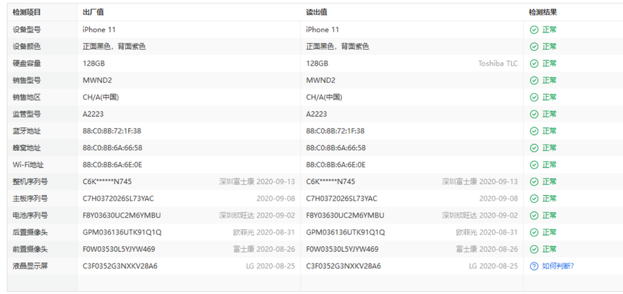Click read-out region CH/A(中国)
This screenshot has width=623, height=294.
(324, 98)
